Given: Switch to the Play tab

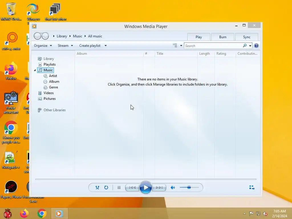Looking at the screenshot, I should click(199, 37).
